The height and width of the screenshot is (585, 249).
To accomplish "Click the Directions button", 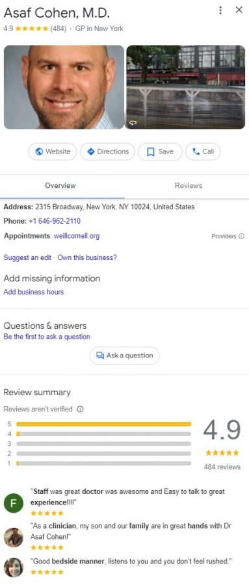I will click(x=107, y=151).
